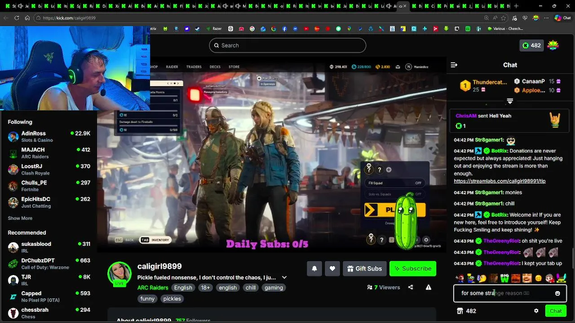Expand chat leaderboard dropdown arrow
This screenshot has height=323, width=575.
pos(510,101)
